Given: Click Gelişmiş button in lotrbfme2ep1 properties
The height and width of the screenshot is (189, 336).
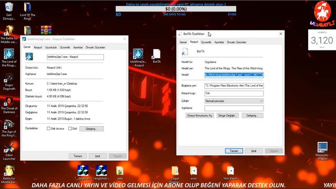Looking at the screenshot, I should [x=91, y=129].
